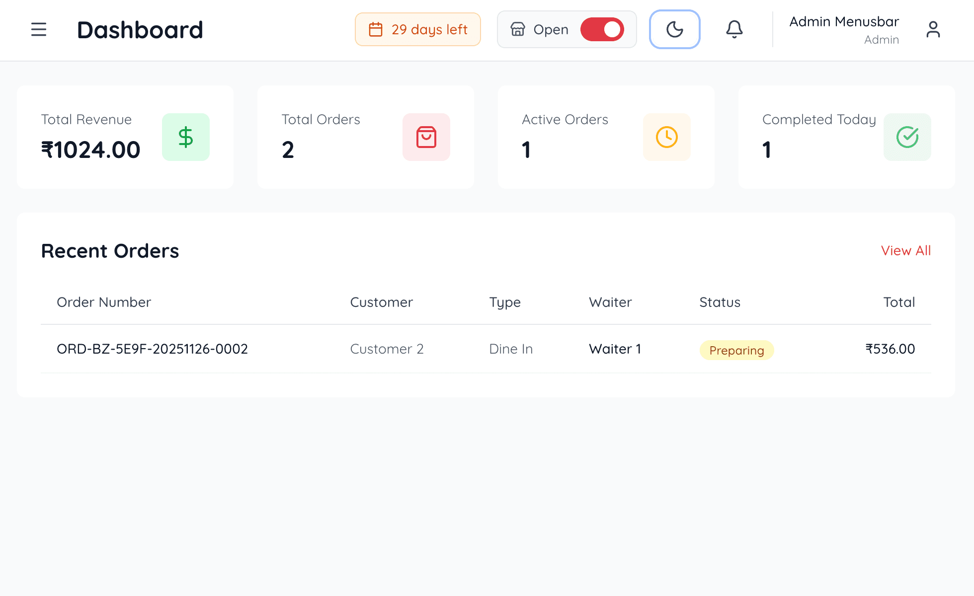Screen dimensions: 974x596
Task: Select order ORD-BZ-5E9F-20251126-0002
Action: 152,349
